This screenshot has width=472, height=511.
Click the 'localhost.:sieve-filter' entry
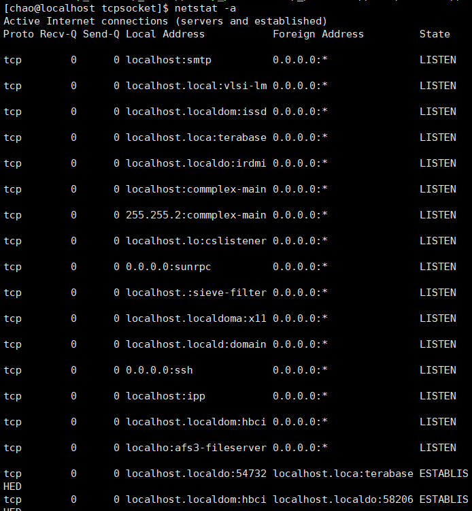197,293
